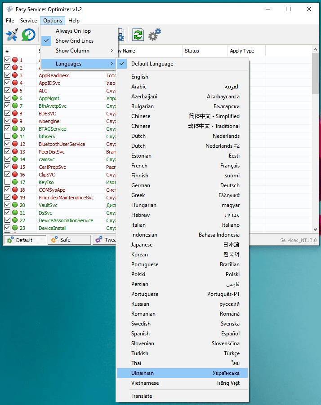Click the Tweaked preset button

pos(104,240)
